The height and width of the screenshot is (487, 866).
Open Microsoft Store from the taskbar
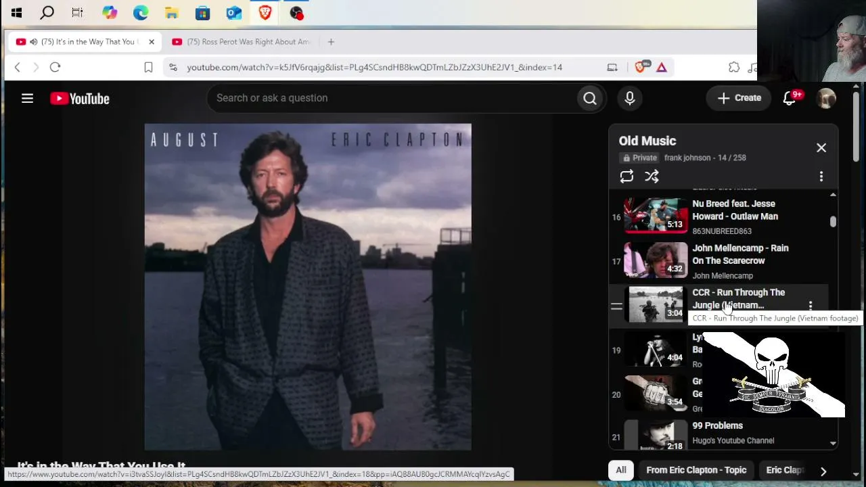tap(202, 12)
